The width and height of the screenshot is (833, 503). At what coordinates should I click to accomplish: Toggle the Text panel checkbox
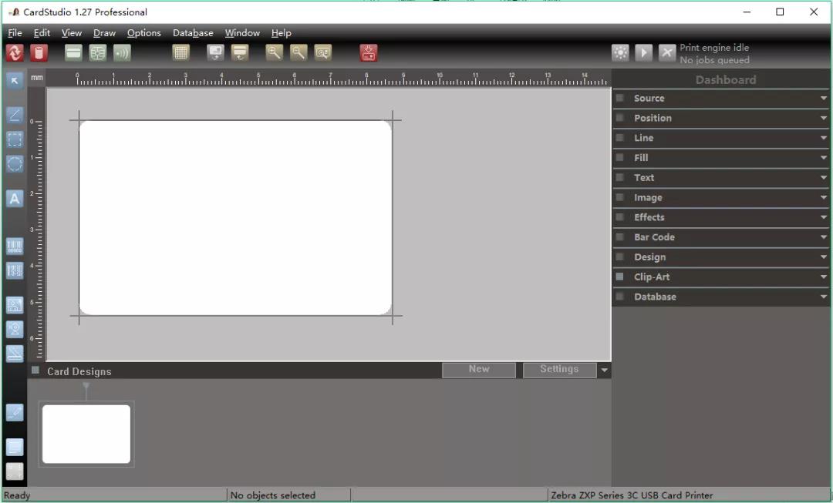619,177
